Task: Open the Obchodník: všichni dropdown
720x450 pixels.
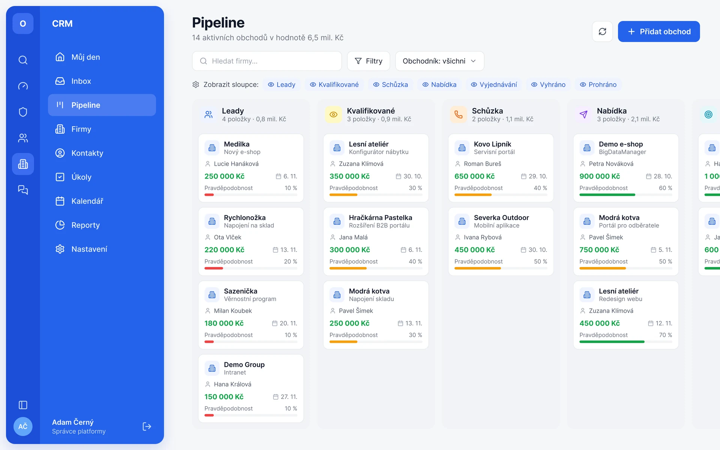Action: point(439,61)
